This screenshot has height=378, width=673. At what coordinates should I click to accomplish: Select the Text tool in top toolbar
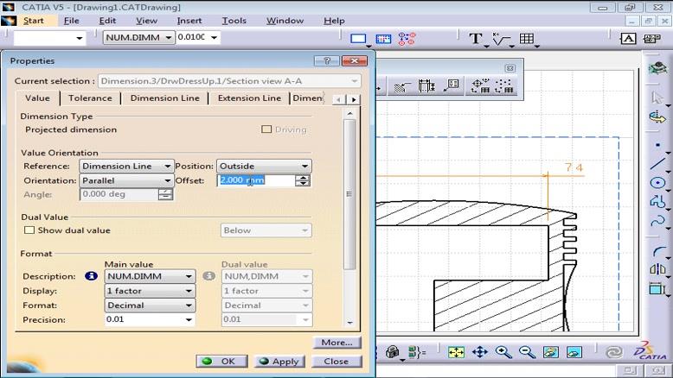pos(476,39)
